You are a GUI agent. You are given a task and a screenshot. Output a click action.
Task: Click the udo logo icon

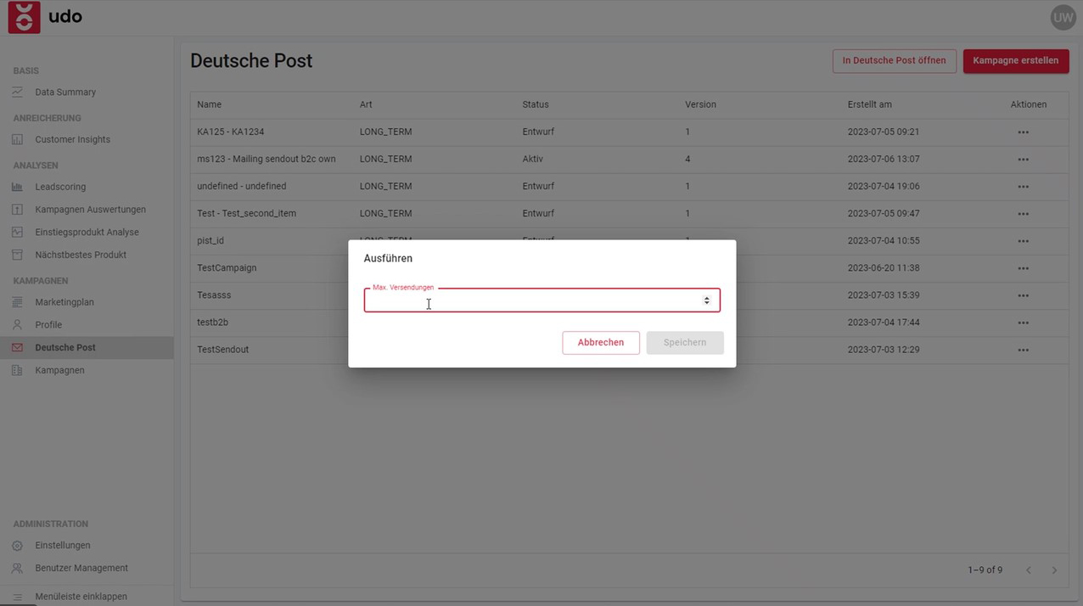25,17
